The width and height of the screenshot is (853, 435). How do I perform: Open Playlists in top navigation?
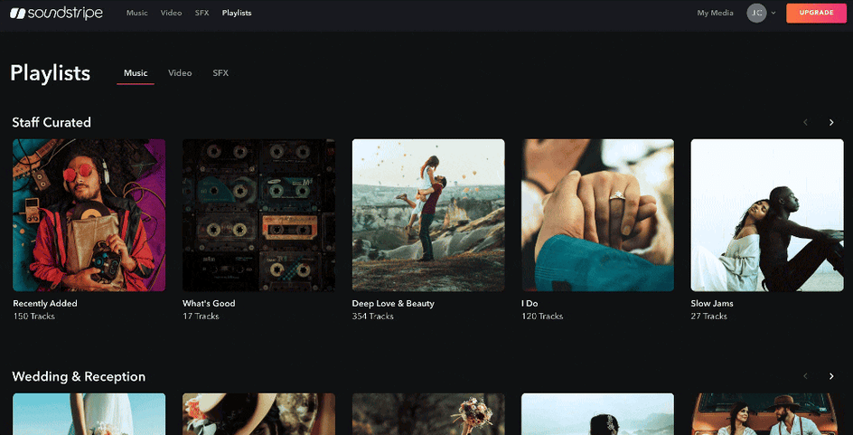[x=237, y=13]
